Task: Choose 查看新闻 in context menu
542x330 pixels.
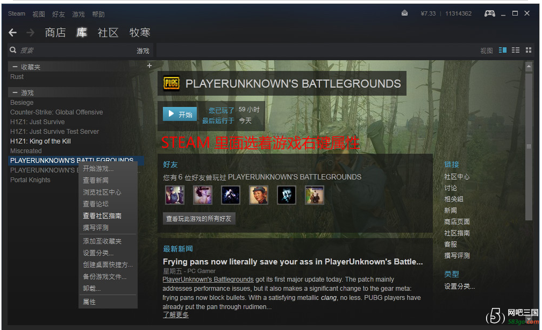Action: pyautogui.click(x=108, y=181)
